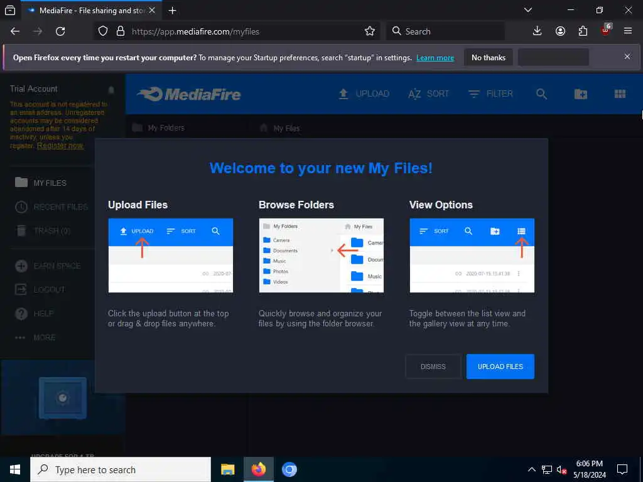The width and height of the screenshot is (643, 482).
Task: Click the Upload Files tutorial thumbnail
Action: pos(171,255)
